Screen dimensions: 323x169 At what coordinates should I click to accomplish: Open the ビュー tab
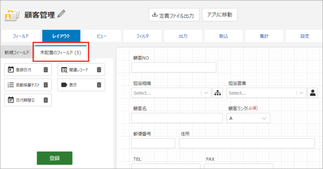click(x=102, y=36)
